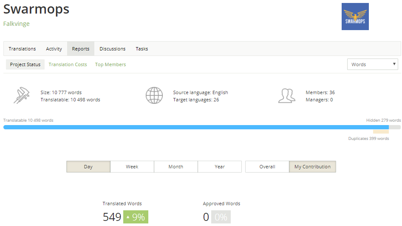The image size is (402, 226).
Task: Select the Reports tab
Action: 80,49
